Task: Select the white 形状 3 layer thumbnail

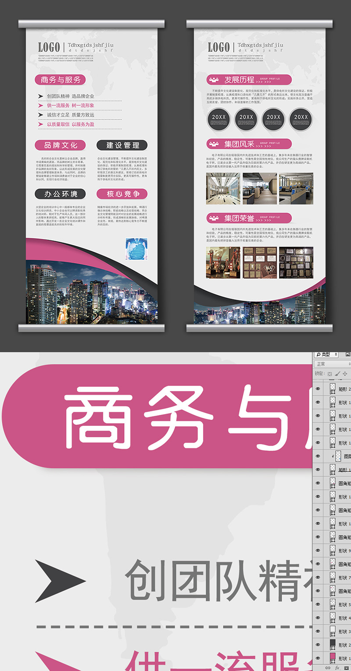Action: pyautogui.click(x=333, y=632)
